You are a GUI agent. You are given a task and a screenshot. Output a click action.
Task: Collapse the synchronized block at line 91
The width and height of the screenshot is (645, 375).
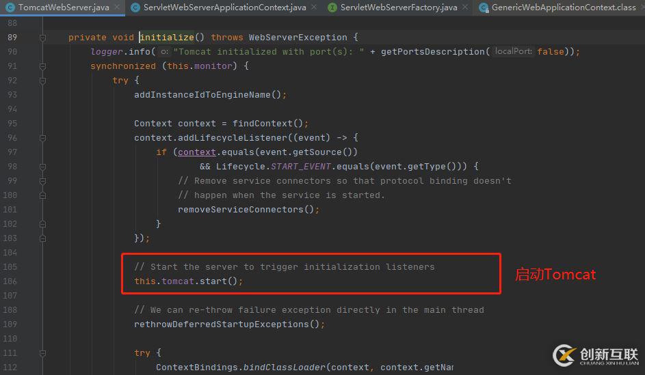[42, 66]
